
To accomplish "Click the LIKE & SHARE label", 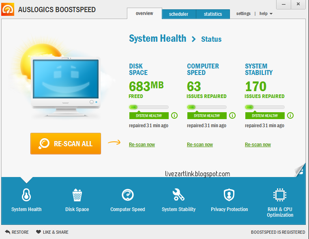I will (56, 232).
